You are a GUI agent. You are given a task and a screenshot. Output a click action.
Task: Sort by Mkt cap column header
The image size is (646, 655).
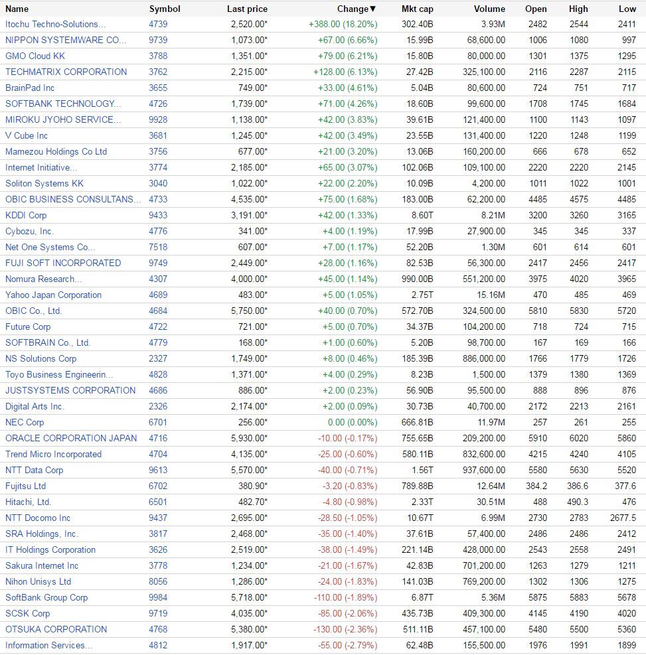tap(417, 9)
